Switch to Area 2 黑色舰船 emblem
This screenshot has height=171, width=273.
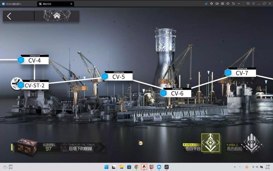[x=252, y=143]
